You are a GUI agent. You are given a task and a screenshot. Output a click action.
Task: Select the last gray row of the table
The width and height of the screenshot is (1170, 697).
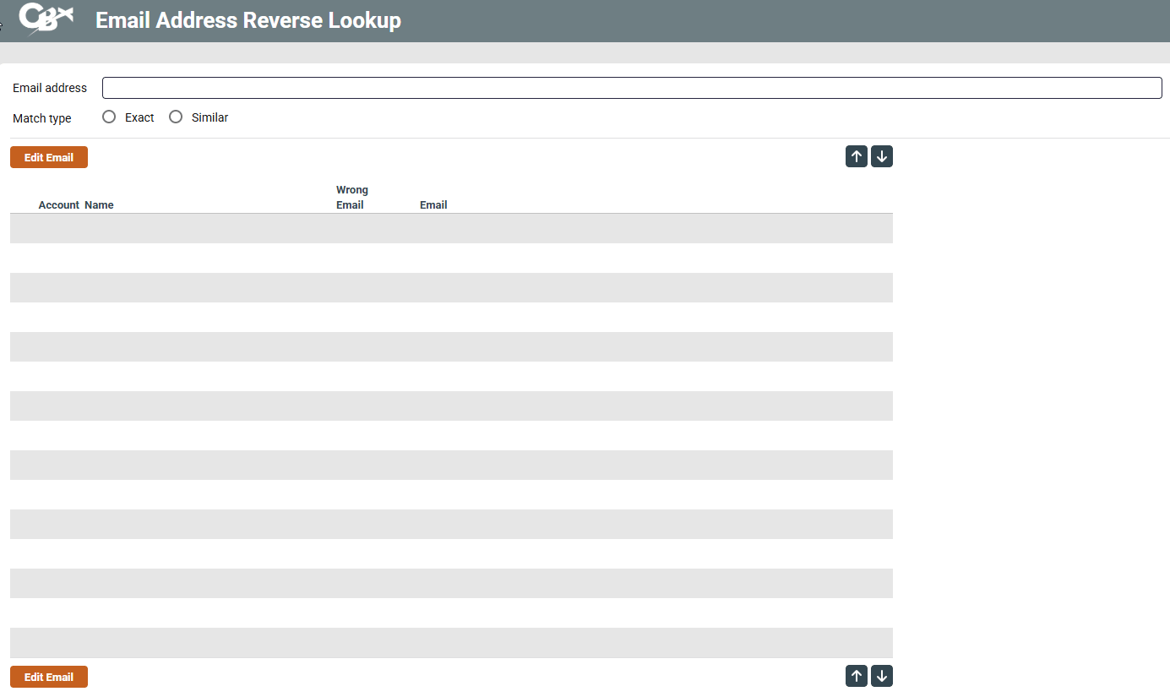tap(451, 642)
